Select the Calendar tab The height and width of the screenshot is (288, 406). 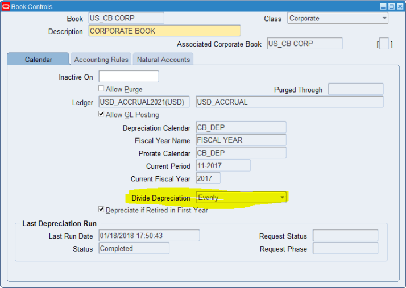tap(38, 60)
